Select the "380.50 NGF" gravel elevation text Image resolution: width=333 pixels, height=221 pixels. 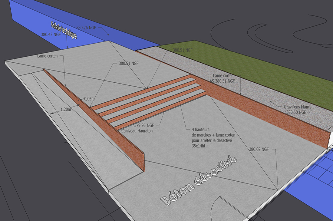coord(296,112)
